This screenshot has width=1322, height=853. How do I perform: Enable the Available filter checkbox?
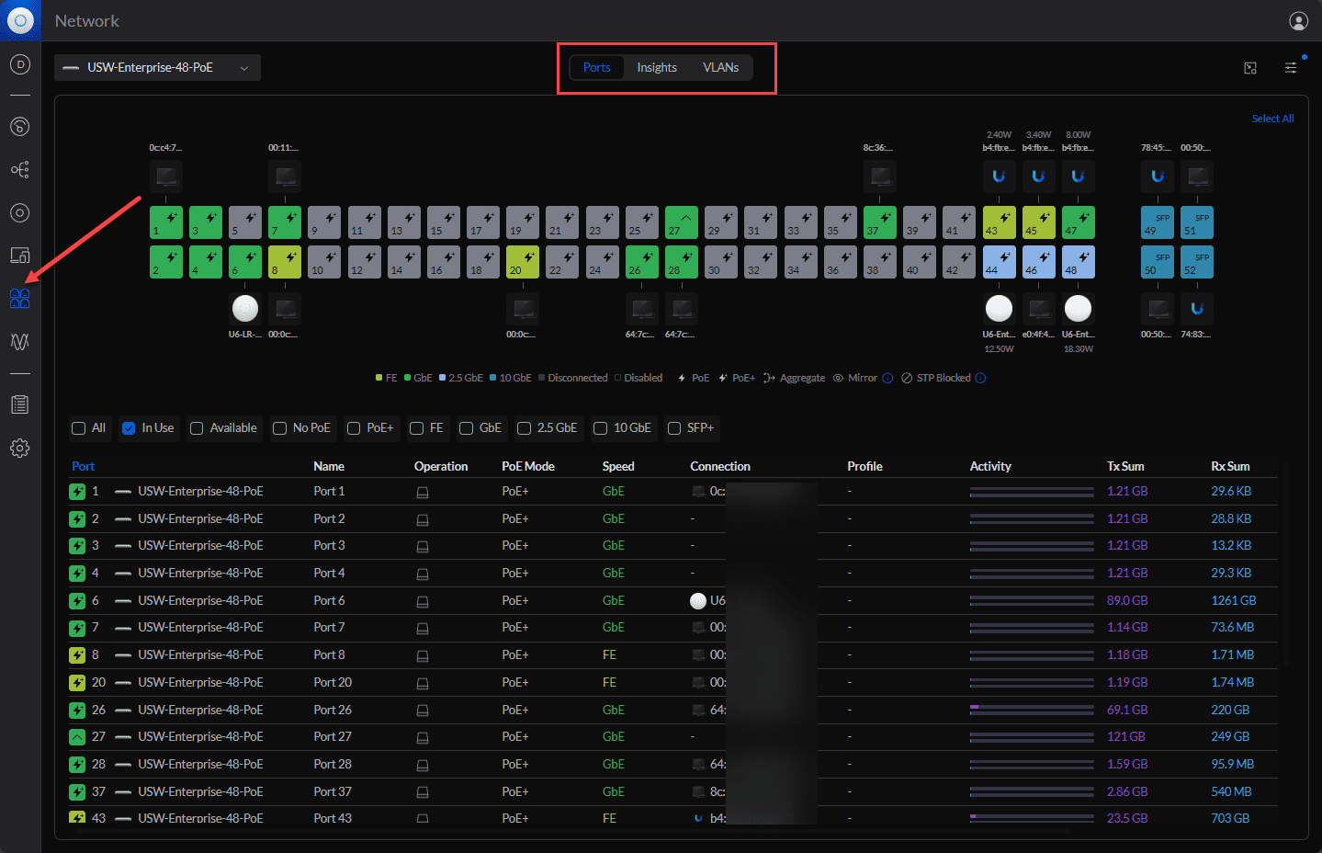tap(197, 428)
